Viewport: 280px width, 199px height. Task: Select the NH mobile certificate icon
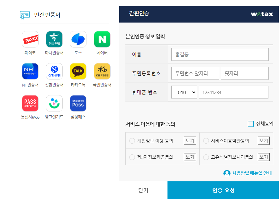(x=30, y=71)
